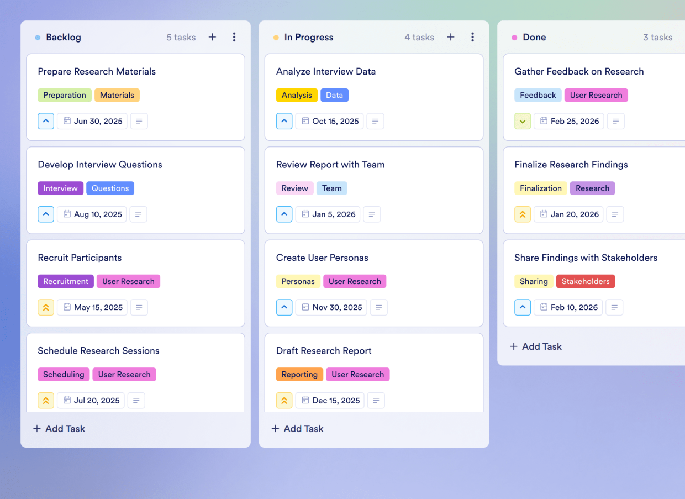Expand priority chevron on Create User Personas
The width and height of the screenshot is (685, 499).
(284, 307)
